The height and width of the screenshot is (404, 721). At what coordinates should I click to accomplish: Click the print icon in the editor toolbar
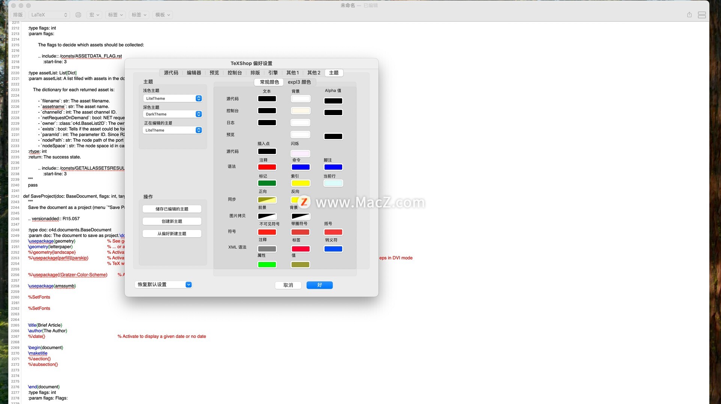[x=78, y=15]
